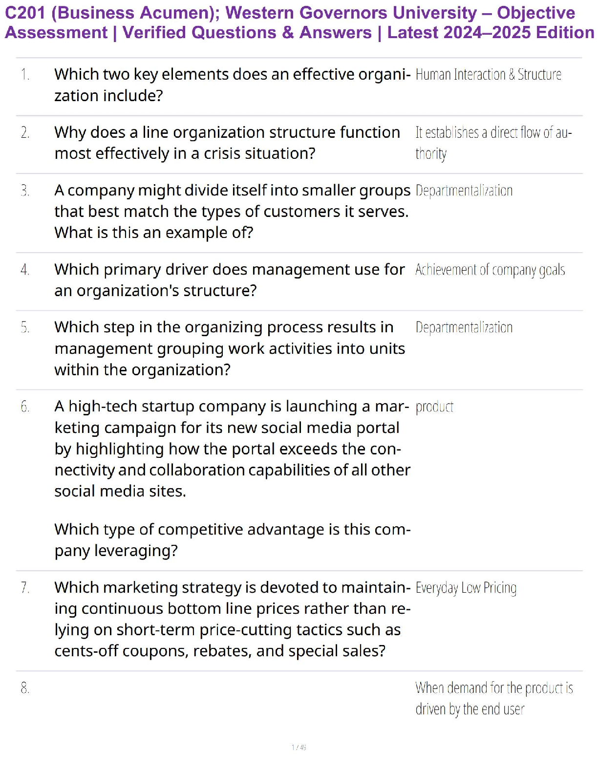Screen dimensions: 598x774
Task: Click the answer "It establishes a direct flow of authority"
Action: [493, 143]
